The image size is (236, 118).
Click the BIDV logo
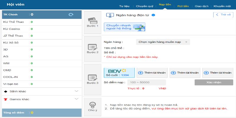click(117, 71)
